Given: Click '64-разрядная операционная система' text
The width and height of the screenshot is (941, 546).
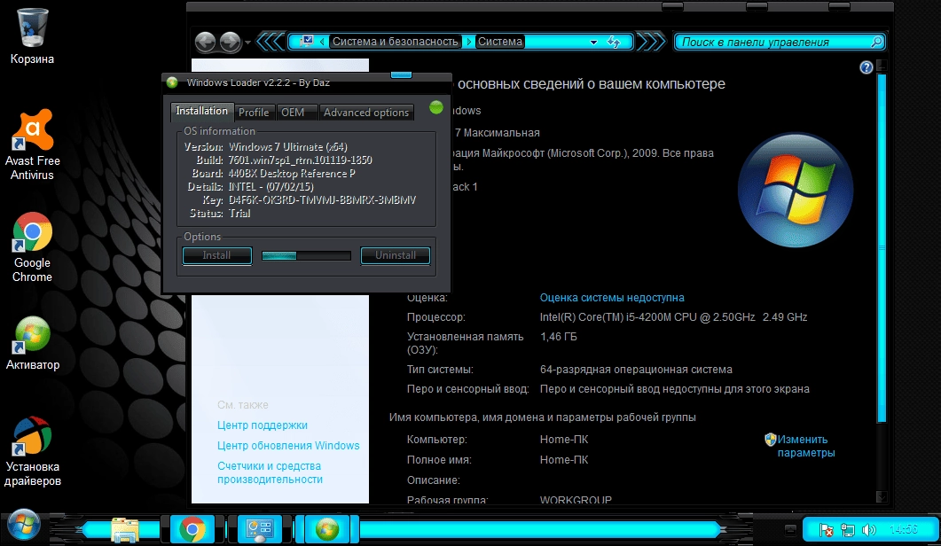Looking at the screenshot, I should point(636,370).
